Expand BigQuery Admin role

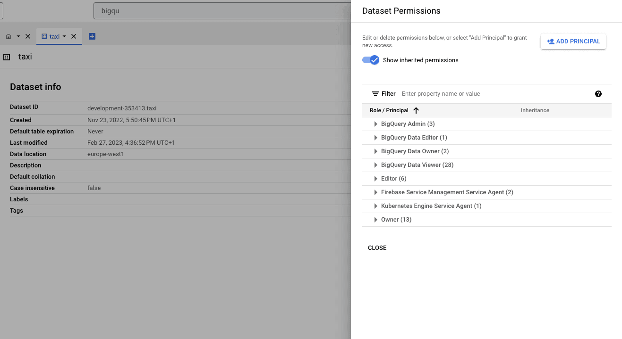tap(376, 124)
